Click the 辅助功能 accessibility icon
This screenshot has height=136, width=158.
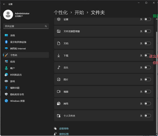point(6,88)
